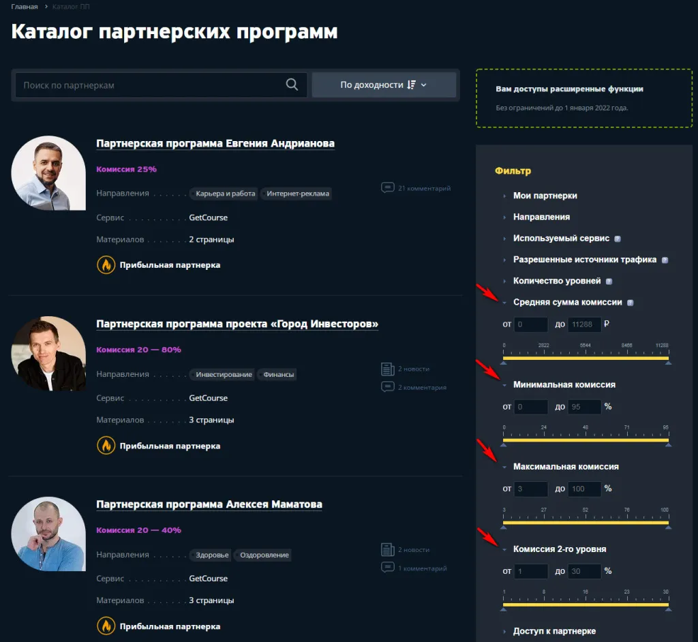Click the help icon beside Разрешенные источники трафика
698x642 pixels.
(665, 260)
